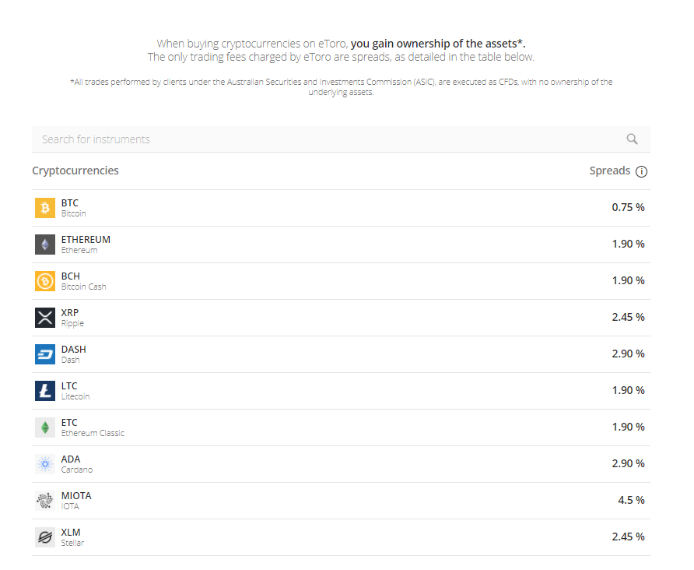
Task: Click the Stellar XLM icon
Action: 45,537
